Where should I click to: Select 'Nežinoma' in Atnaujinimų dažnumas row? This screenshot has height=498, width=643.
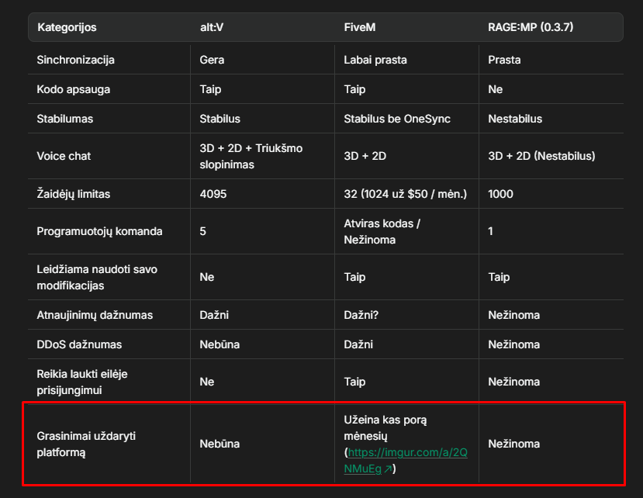513,315
